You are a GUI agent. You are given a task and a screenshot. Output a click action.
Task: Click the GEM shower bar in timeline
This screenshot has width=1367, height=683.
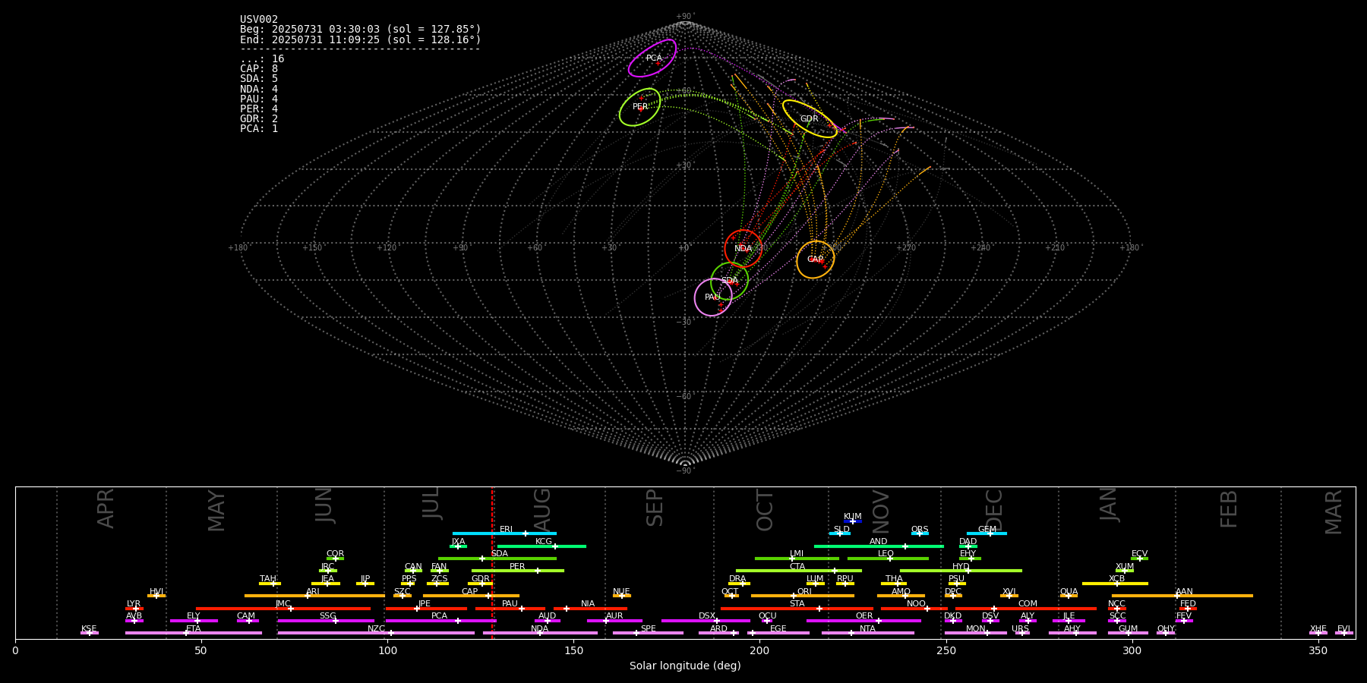[987, 533]
